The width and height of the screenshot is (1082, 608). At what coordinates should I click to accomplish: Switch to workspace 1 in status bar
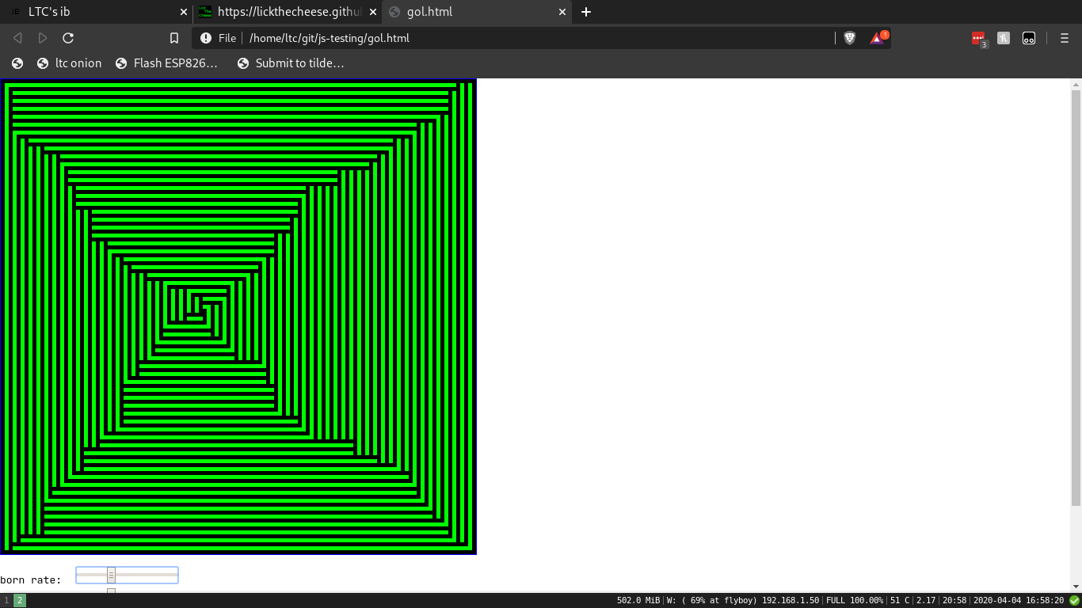[7, 601]
